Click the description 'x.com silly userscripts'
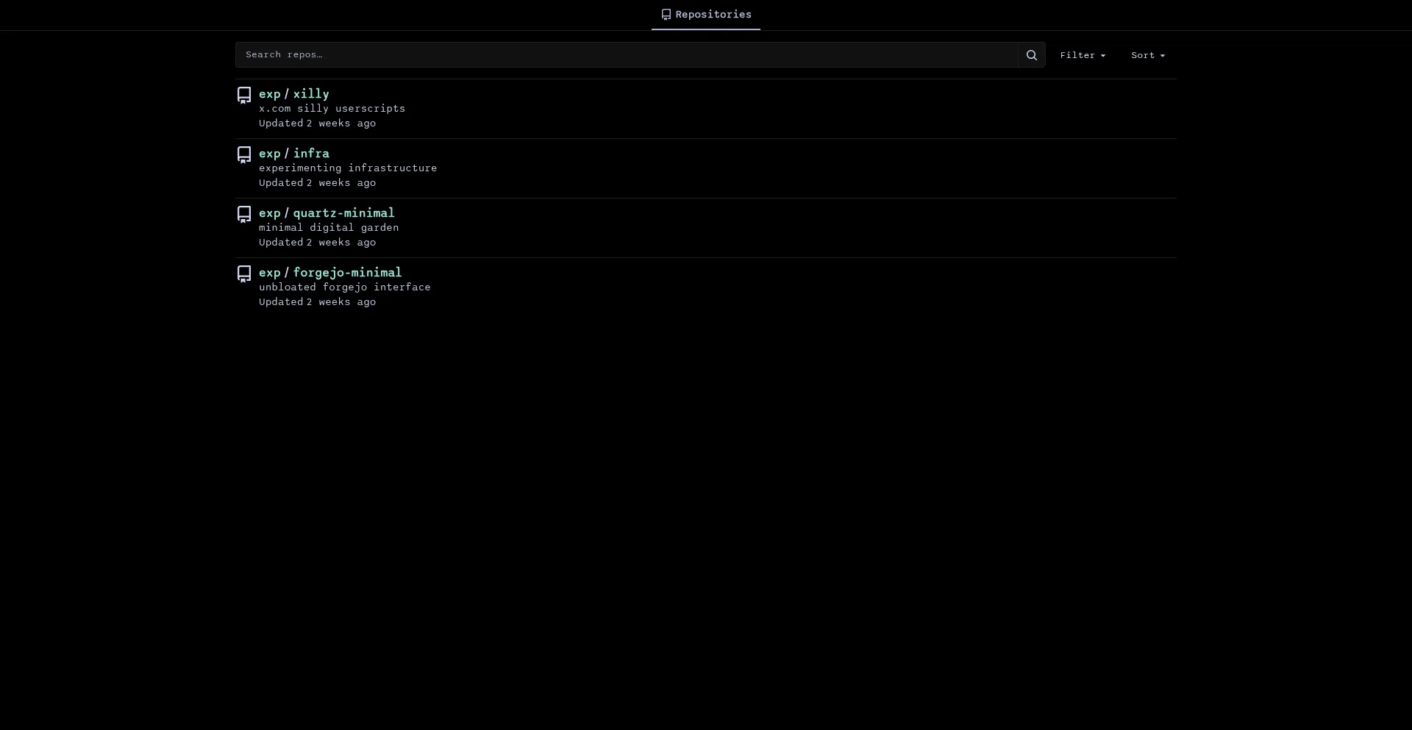Screen dimensions: 1412x730 pyautogui.click(x=332, y=109)
